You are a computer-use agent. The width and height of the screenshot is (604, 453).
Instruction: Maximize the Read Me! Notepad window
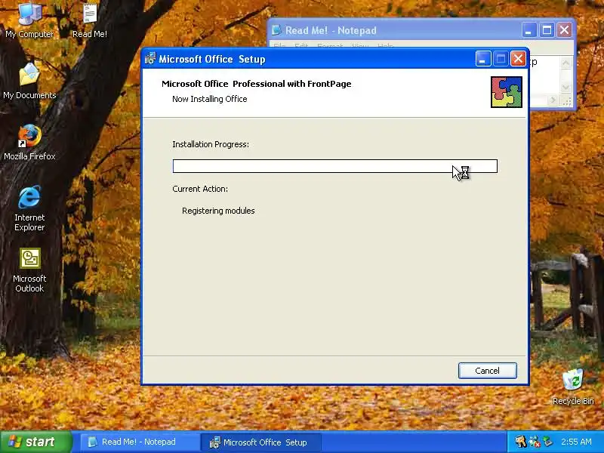[x=547, y=30]
